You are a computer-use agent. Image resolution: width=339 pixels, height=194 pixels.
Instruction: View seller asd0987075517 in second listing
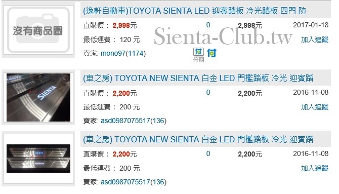pos(134,121)
